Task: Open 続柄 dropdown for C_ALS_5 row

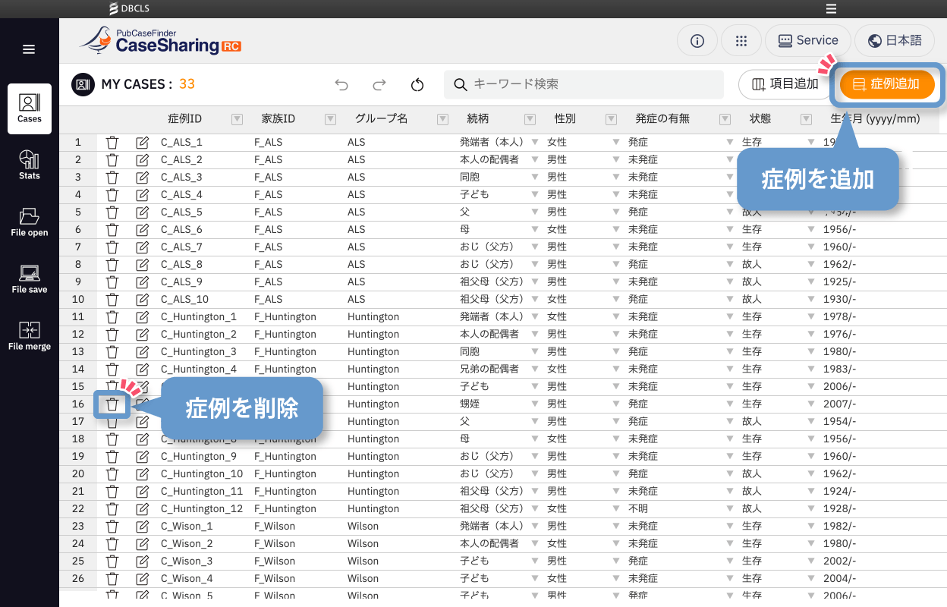Action: coord(534,212)
